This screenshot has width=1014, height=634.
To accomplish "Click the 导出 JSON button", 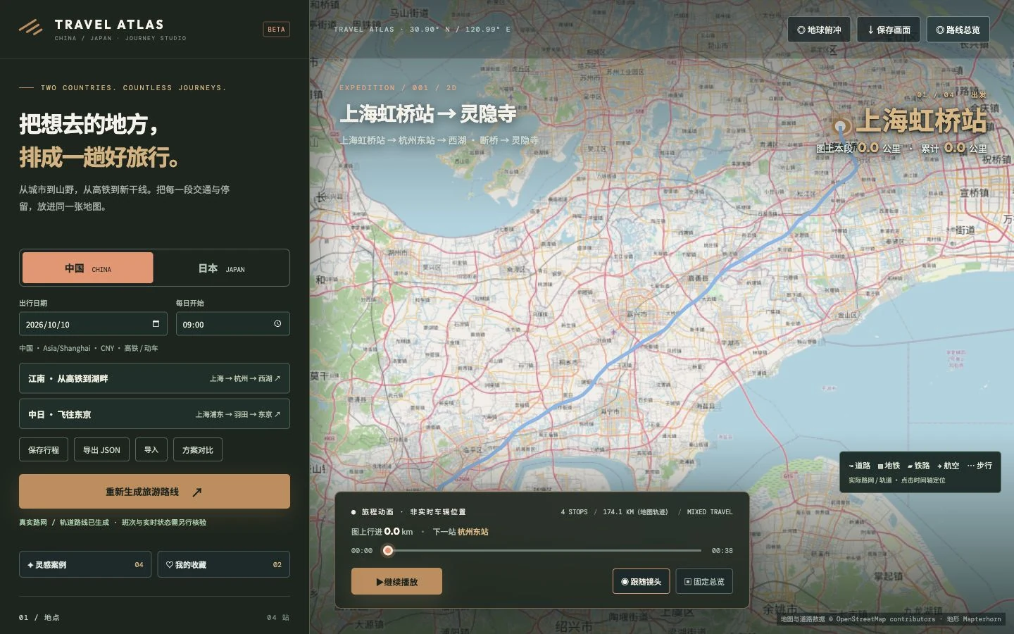I will coord(101,449).
